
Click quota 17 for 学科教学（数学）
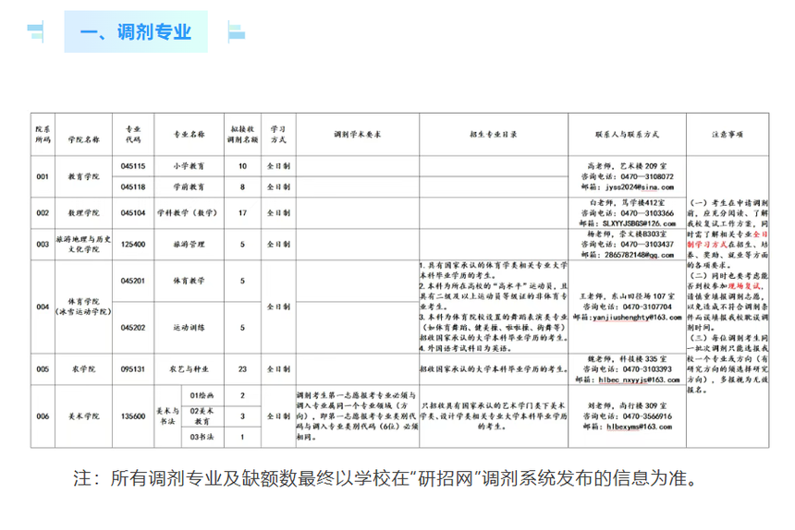[x=242, y=213]
